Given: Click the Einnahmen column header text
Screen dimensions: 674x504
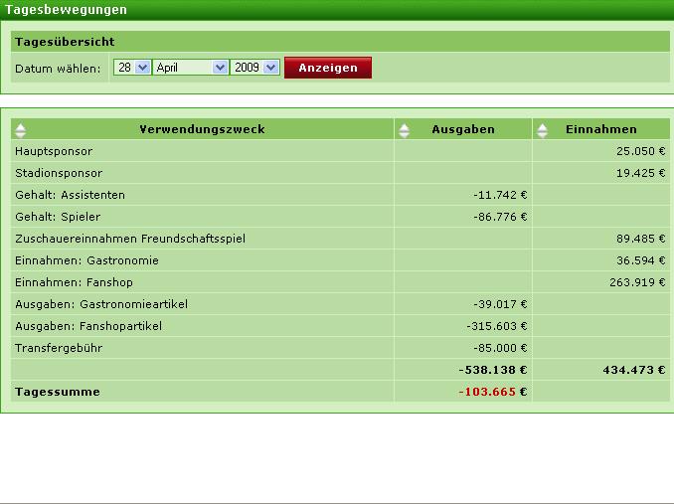Looking at the screenshot, I should (x=600, y=129).
